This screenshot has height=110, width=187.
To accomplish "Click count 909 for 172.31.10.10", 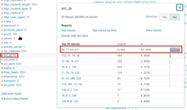I will (120, 56).
